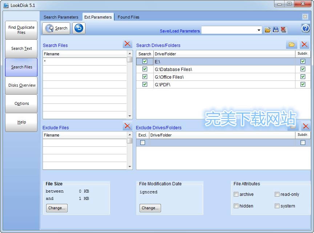This screenshot has width=314, height=233.
Task: Click the Save/Load Parameters label
Action: (x=180, y=31)
